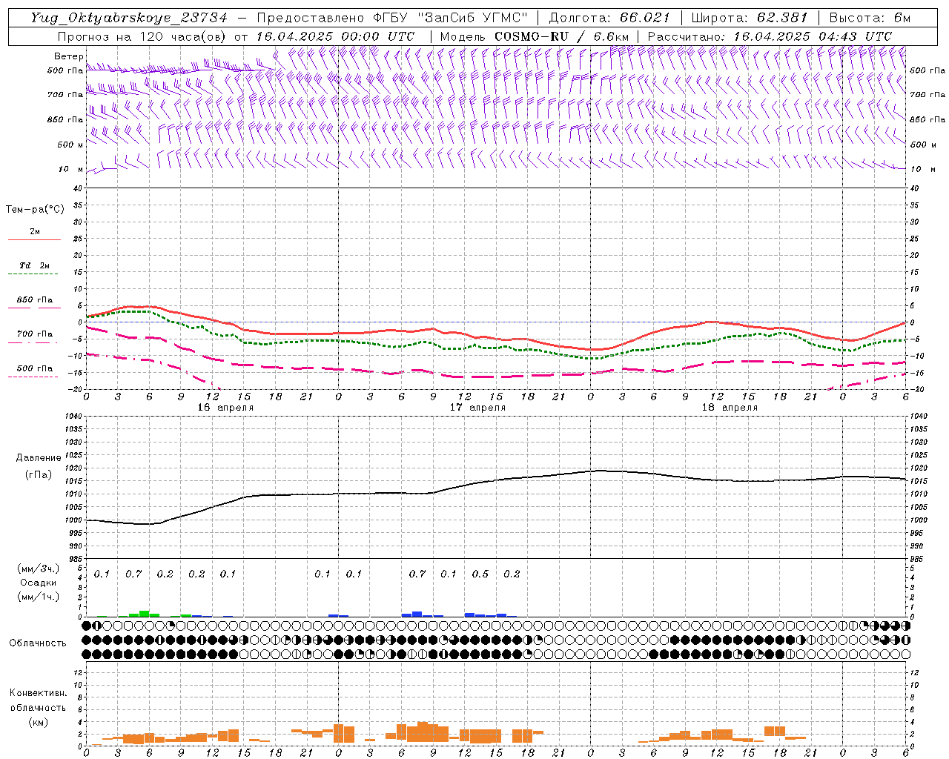Click the "17 апреля" date label
Screen dimensions: 949x759
[x=477, y=408]
